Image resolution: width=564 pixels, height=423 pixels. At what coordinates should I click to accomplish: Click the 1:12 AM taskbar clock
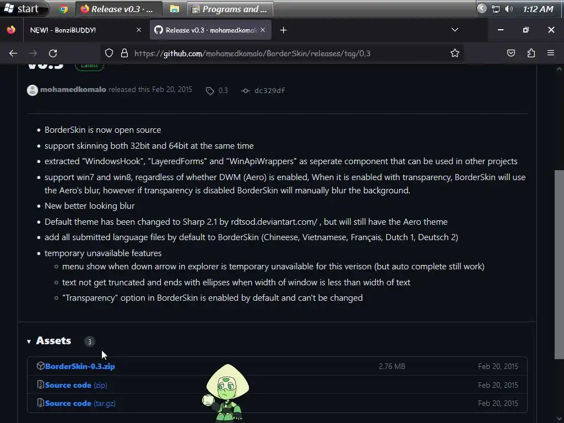tap(538, 9)
